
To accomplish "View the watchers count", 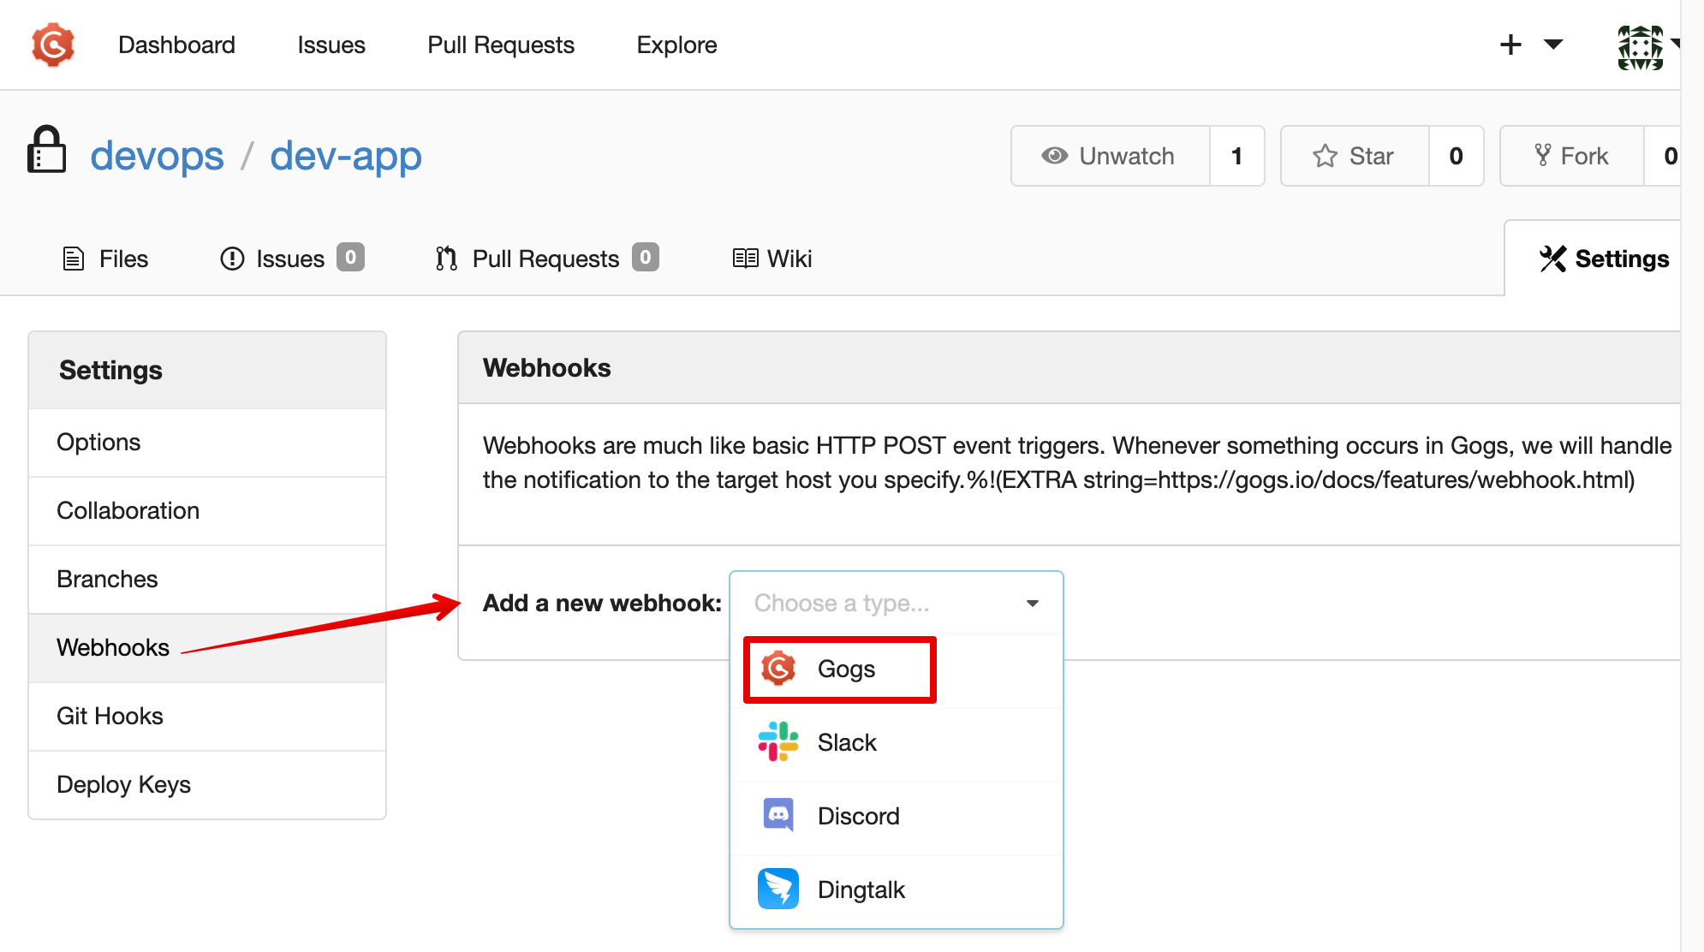I will [x=1237, y=156].
